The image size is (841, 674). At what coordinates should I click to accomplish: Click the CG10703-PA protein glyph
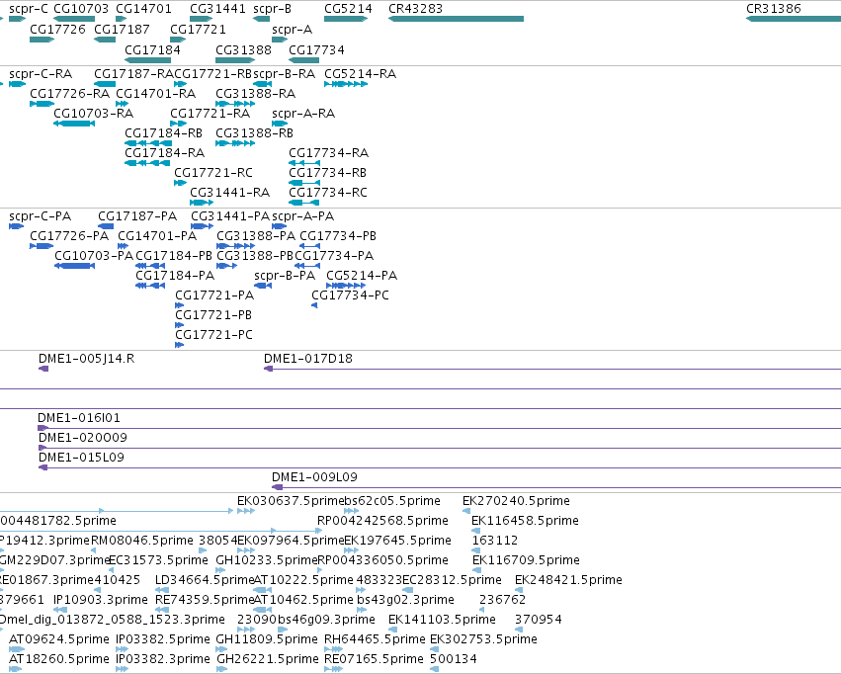[74, 266]
